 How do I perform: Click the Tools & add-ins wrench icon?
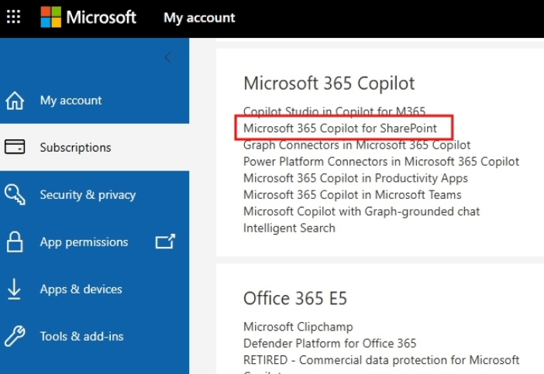(15, 337)
